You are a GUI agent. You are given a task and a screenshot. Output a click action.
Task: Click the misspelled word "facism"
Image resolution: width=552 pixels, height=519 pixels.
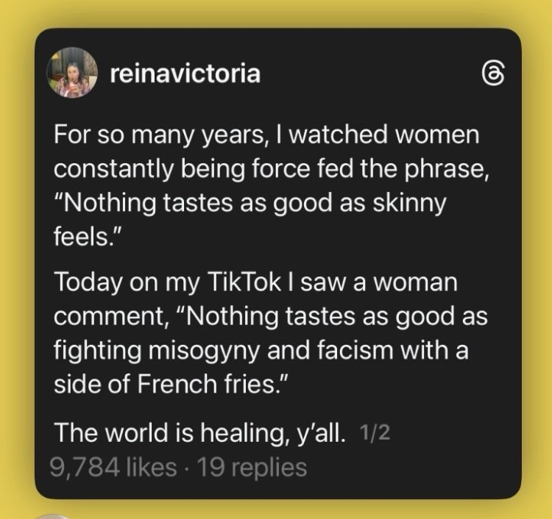pos(349,351)
